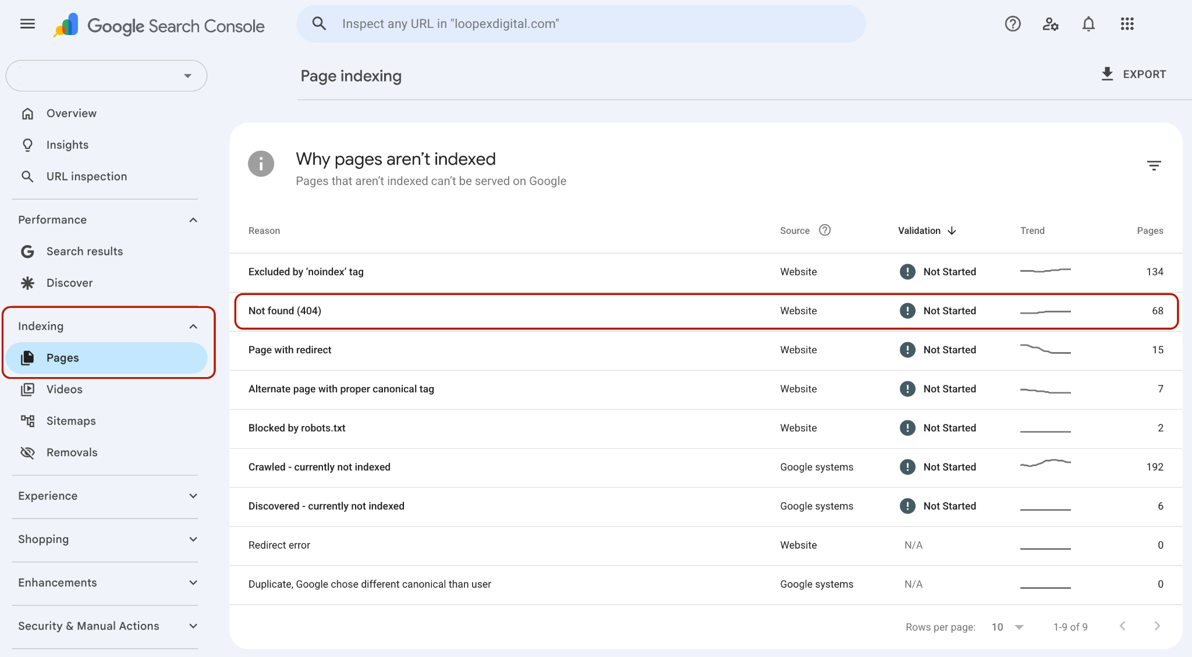This screenshot has width=1192, height=657.
Task: Click the Inspect any URL search field
Action: pos(581,24)
